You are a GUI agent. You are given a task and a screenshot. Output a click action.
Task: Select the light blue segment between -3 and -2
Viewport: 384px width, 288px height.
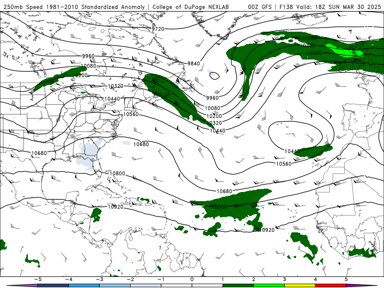coord(115,286)
